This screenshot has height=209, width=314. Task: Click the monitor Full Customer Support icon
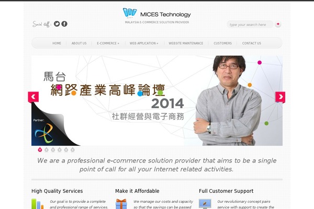[x=205, y=204]
